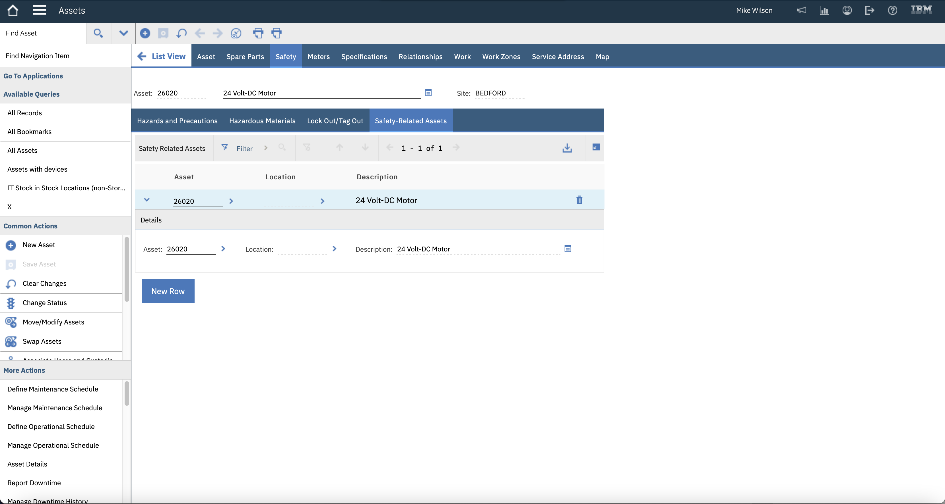The image size is (945, 504).
Task: Open the help question mark icon
Action: coord(892,10)
